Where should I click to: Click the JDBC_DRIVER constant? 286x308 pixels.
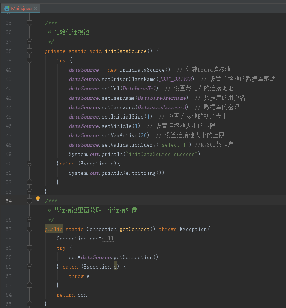176,79
